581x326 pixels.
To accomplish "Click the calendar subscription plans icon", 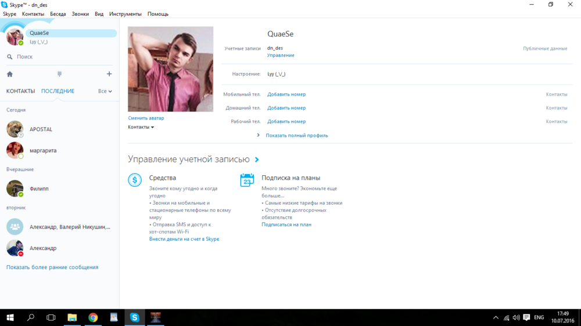I will click(x=247, y=180).
